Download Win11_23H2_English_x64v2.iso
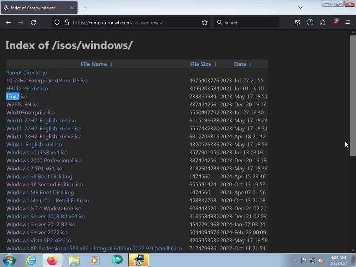 [44, 136]
